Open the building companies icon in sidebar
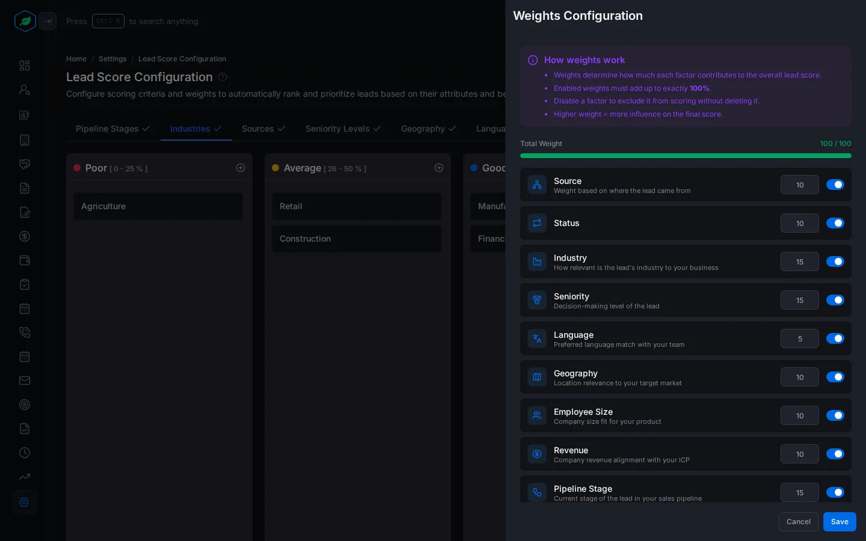 (25, 140)
